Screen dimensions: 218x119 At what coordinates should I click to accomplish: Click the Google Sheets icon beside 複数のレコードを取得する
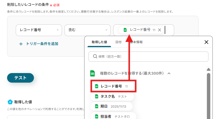point(93,73)
